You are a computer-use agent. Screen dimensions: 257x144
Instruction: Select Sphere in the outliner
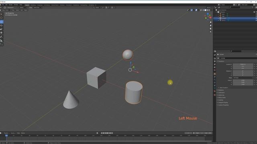(224, 20)
